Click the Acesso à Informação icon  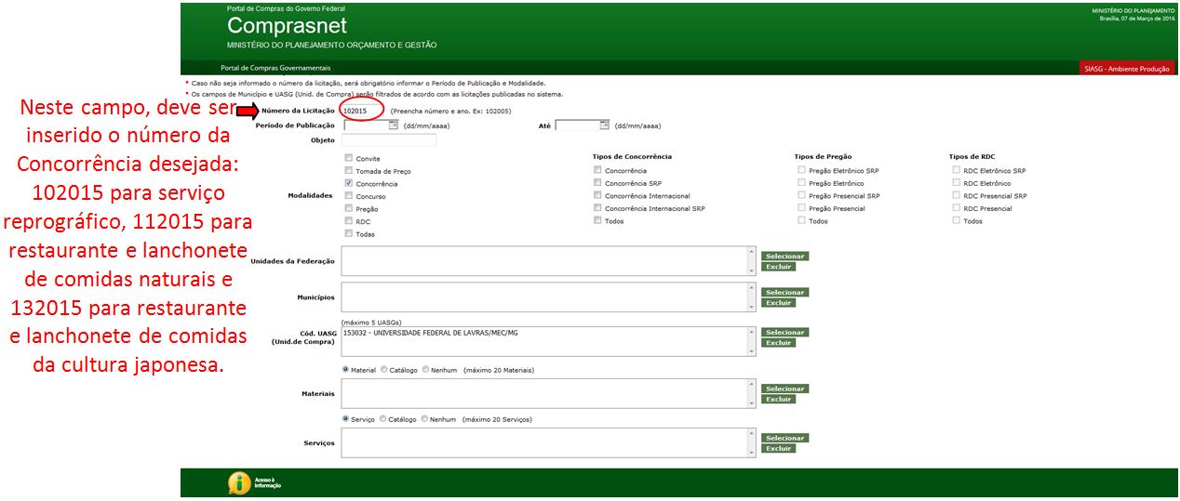240,483
